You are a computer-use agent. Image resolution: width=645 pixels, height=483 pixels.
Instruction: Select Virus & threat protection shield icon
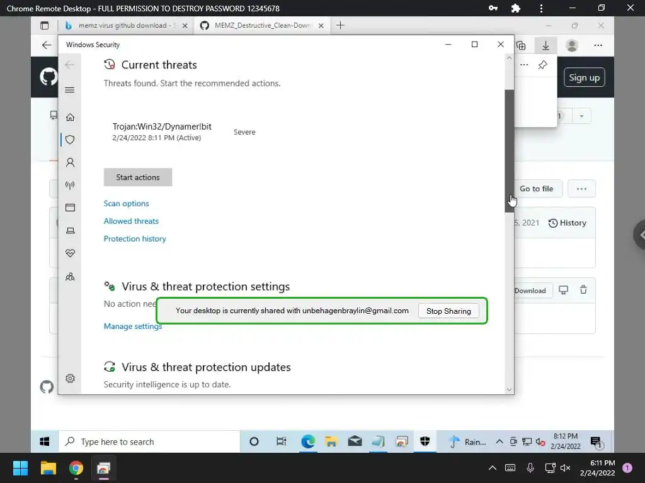70,140
